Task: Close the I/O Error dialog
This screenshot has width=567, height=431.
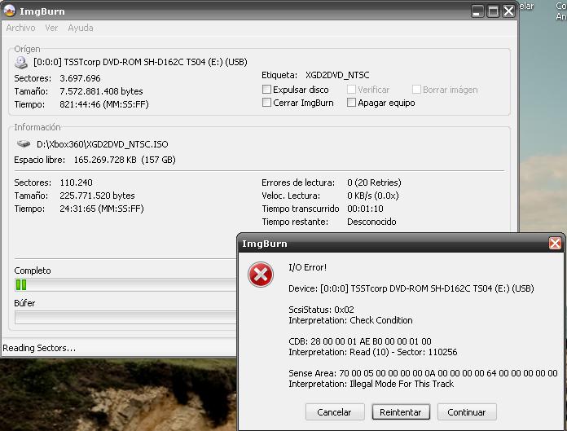Action: pyautogui.click(x=555, y=243)
